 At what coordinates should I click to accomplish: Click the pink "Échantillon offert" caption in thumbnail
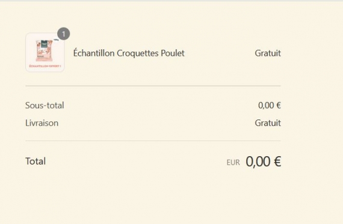(45, 66)
